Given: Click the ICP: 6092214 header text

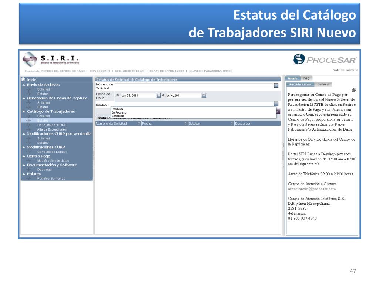Looking at the screenshot, I should point(100,71).
